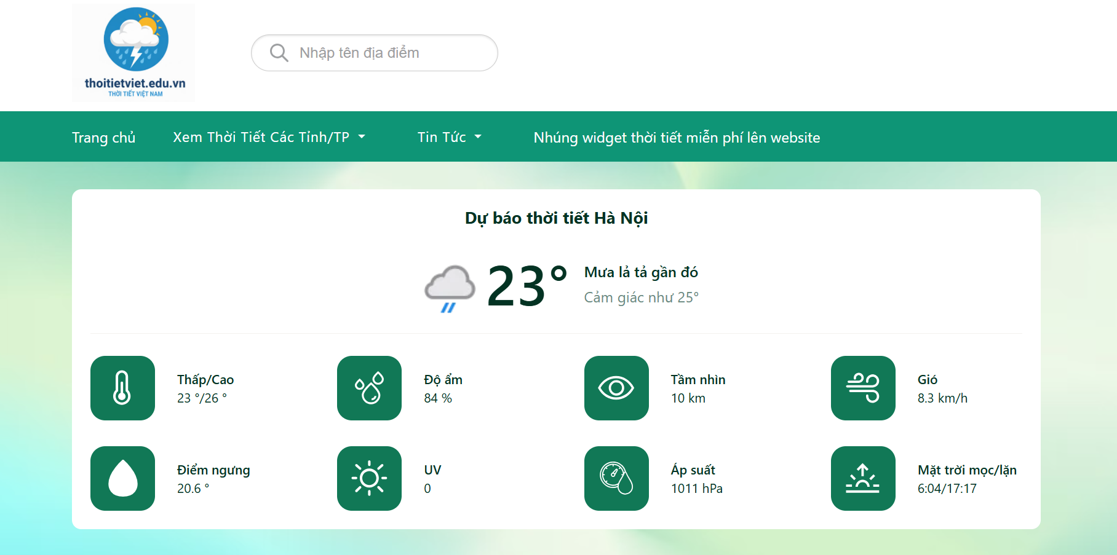This screenshot has height=555, width=1117.
Task: Click the Tầm nhìn label
Action: (x=698, y=380)
